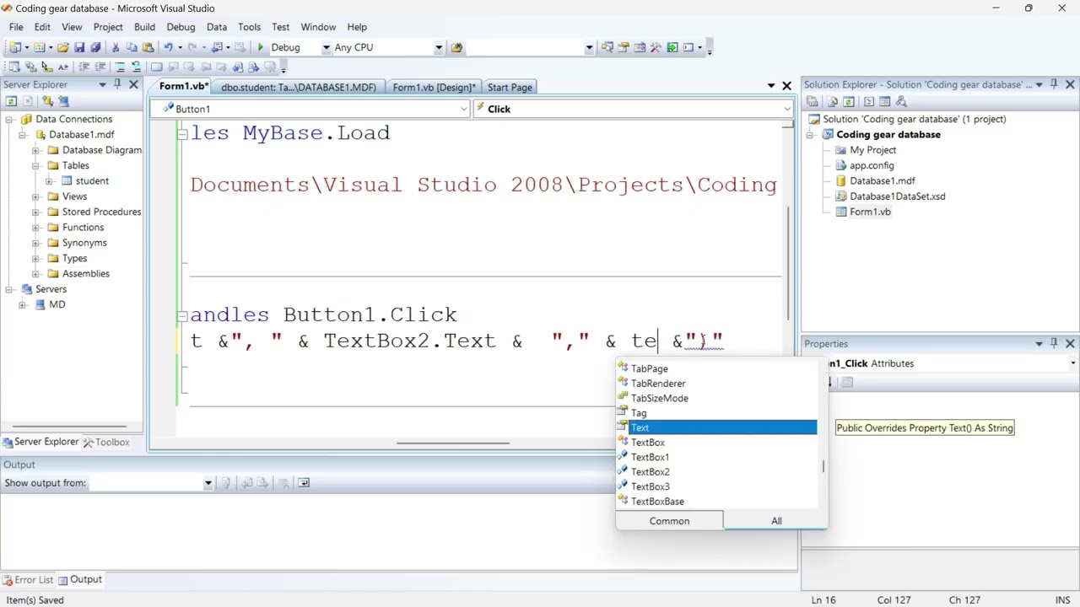Choose TextBox1 from the IntelliSense list
This screenshot has width=1080, height=607.
[650, 457]
